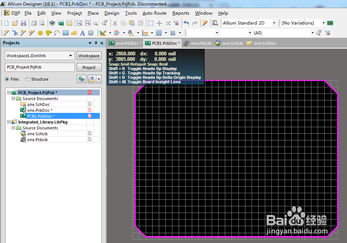Viewport: 347px width, 243px height.
Task: Click the compile/refresh project icon button
Action: (x=81, y=79)
